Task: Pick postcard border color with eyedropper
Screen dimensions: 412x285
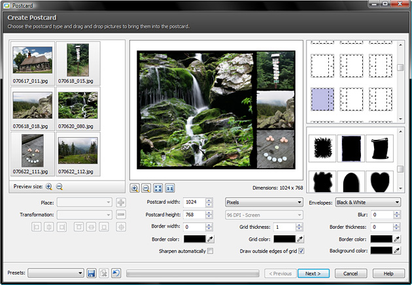Action: coord(210,239)
